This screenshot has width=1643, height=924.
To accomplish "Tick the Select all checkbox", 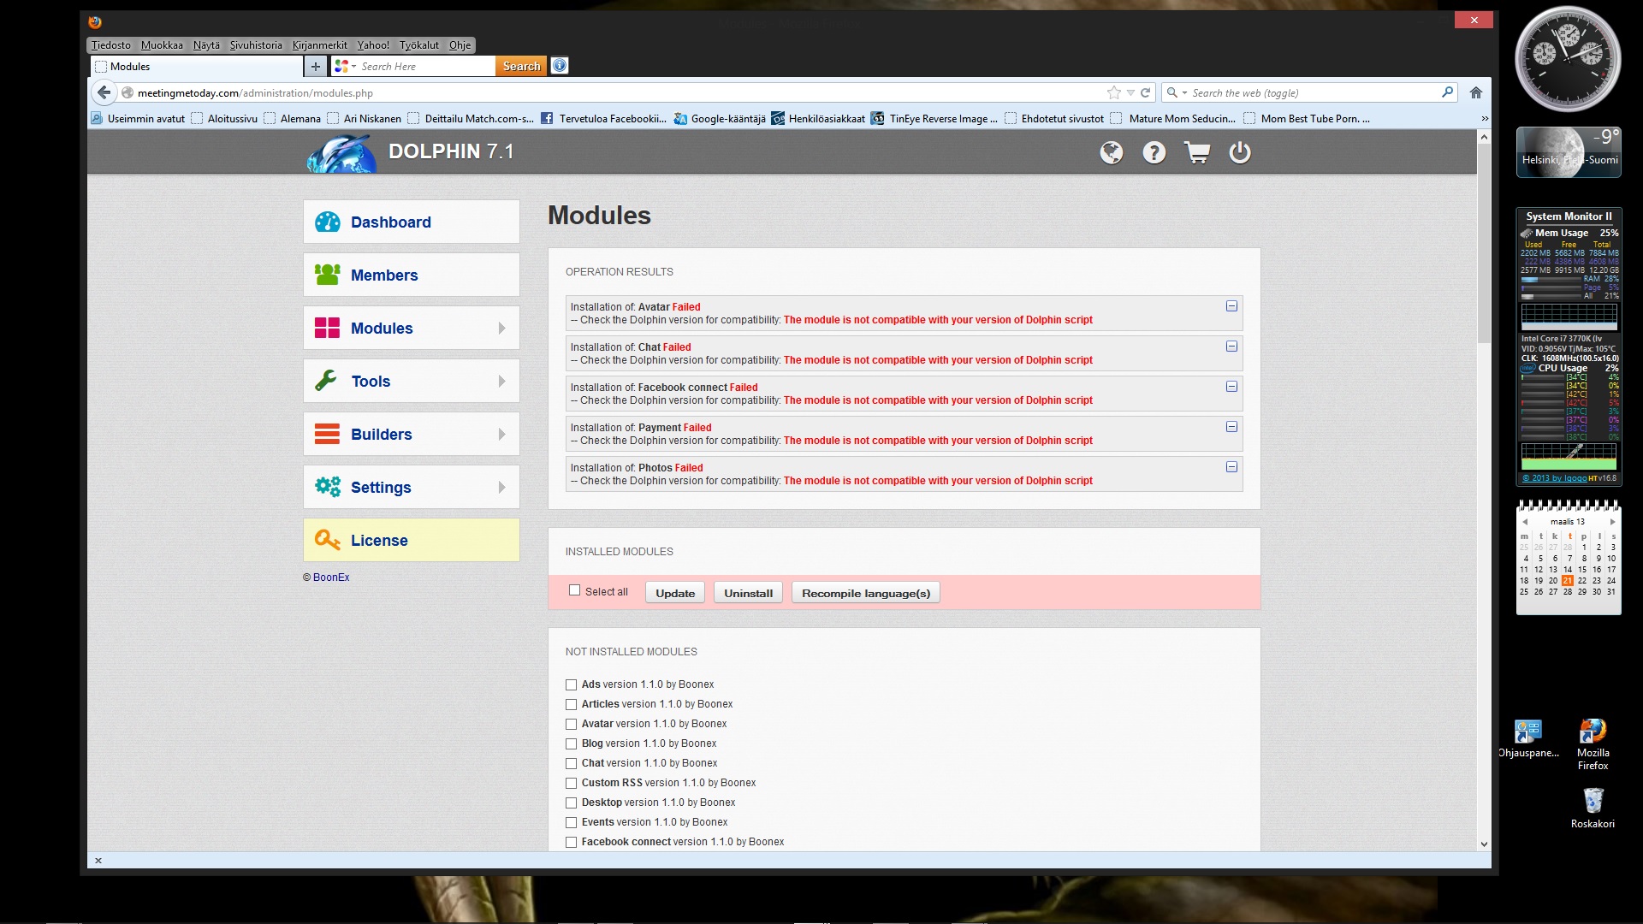I will tap(575, 590).
